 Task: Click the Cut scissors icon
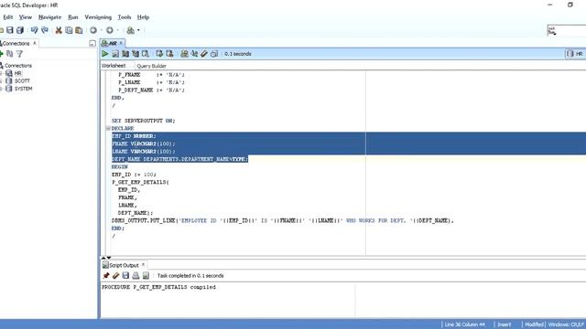coord(59,30)
